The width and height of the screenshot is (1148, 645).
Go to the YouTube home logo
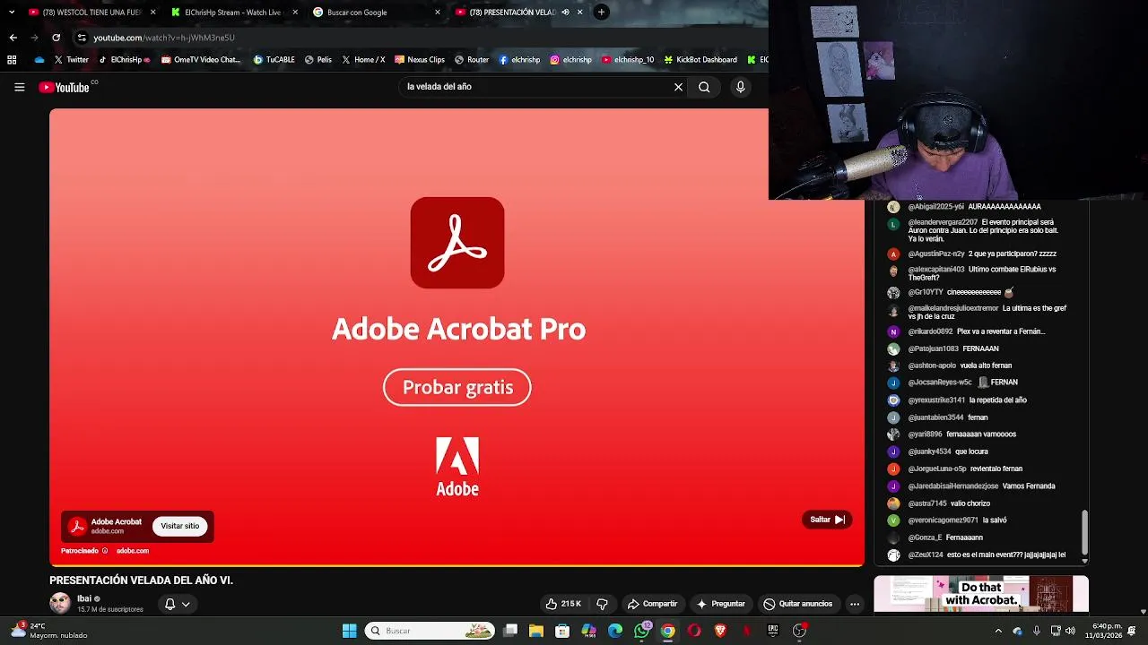[x=64, y=87]
